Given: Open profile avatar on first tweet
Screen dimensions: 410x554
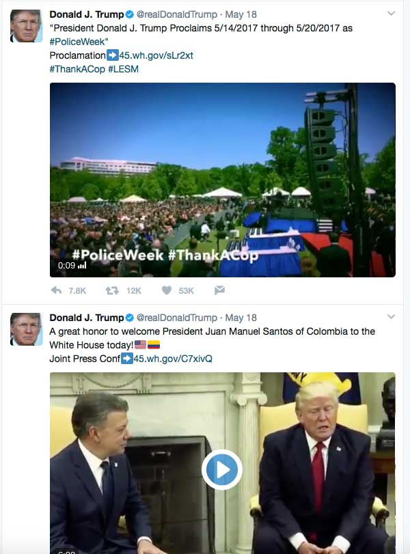Looking at the screenshot, I should pyautogui.click(x=27, y=26).
